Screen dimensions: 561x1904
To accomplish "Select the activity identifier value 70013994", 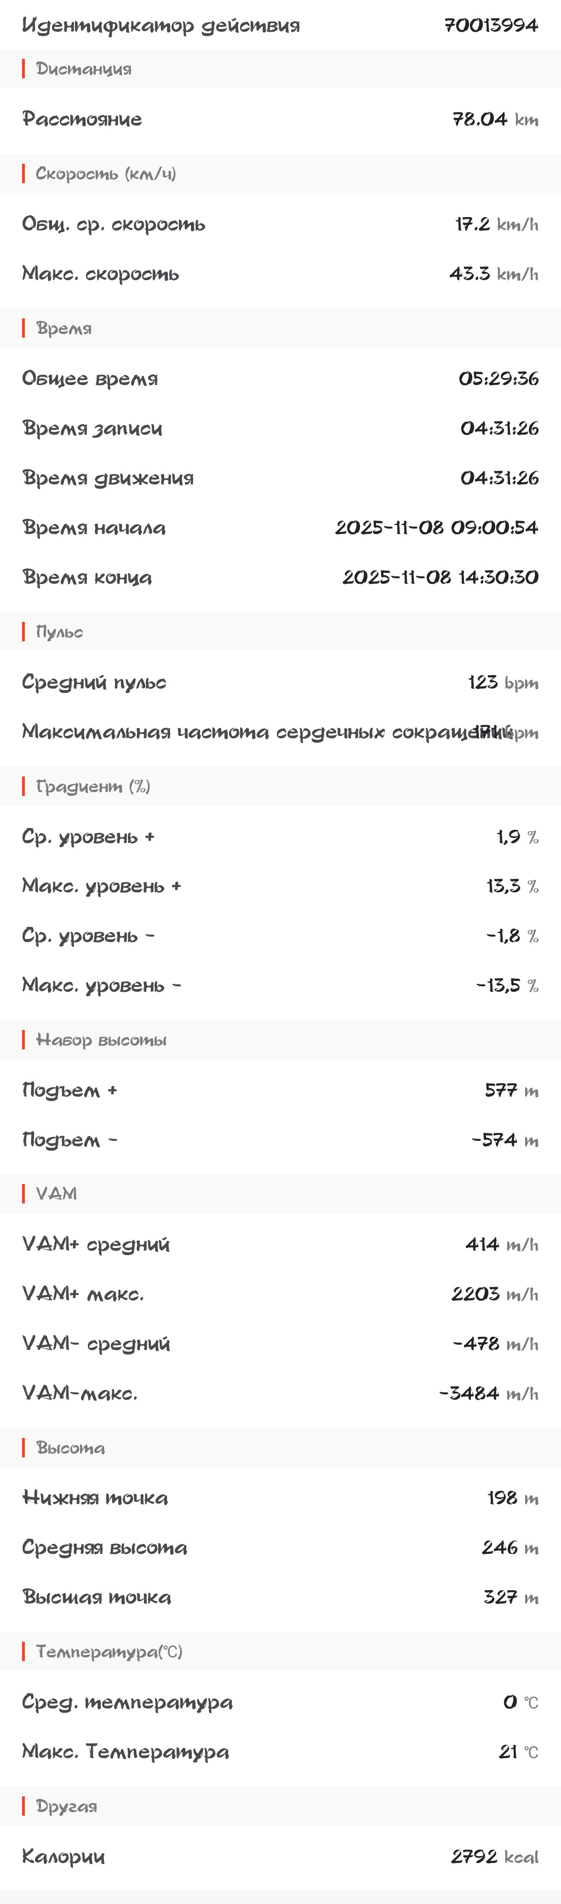I will coord(491,25).
